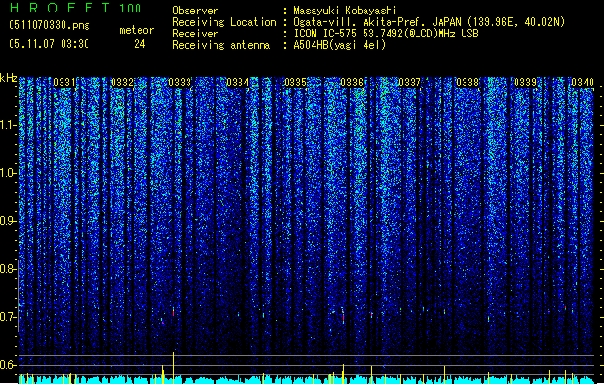Viewport: 605px width, 384px height.
Task: Click the 0334 time marker
Action: pos(238,83)
